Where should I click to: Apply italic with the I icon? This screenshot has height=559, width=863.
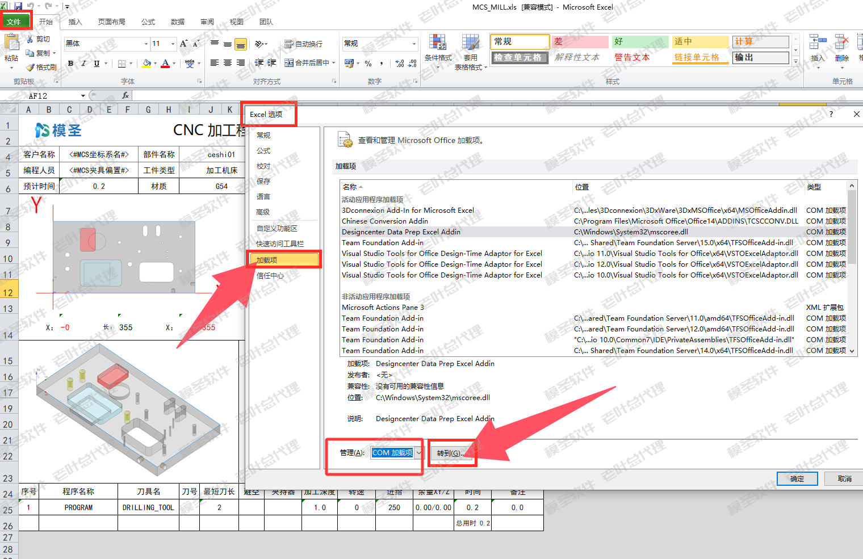(83, 64)
